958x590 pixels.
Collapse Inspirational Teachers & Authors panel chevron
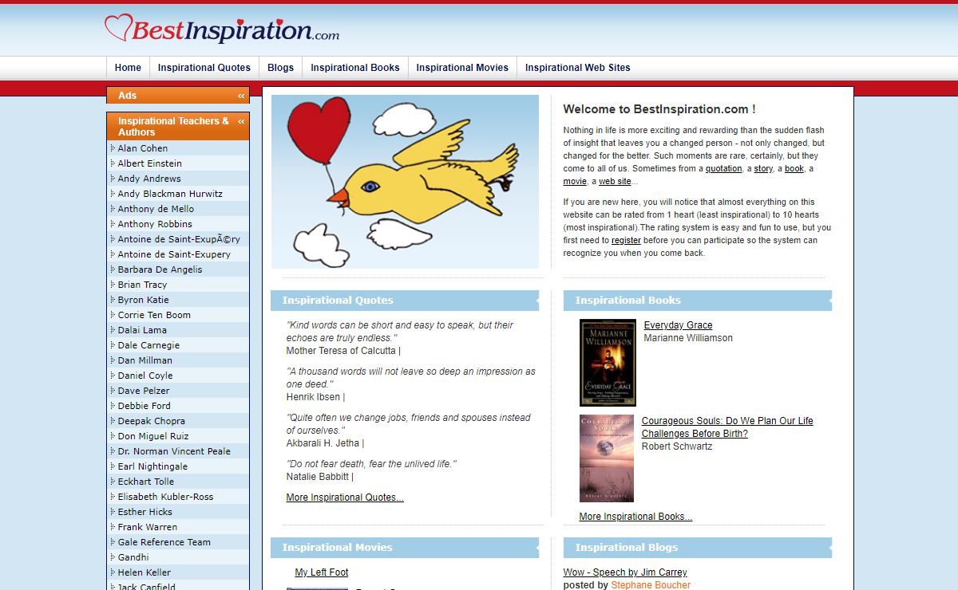point(241,121)
